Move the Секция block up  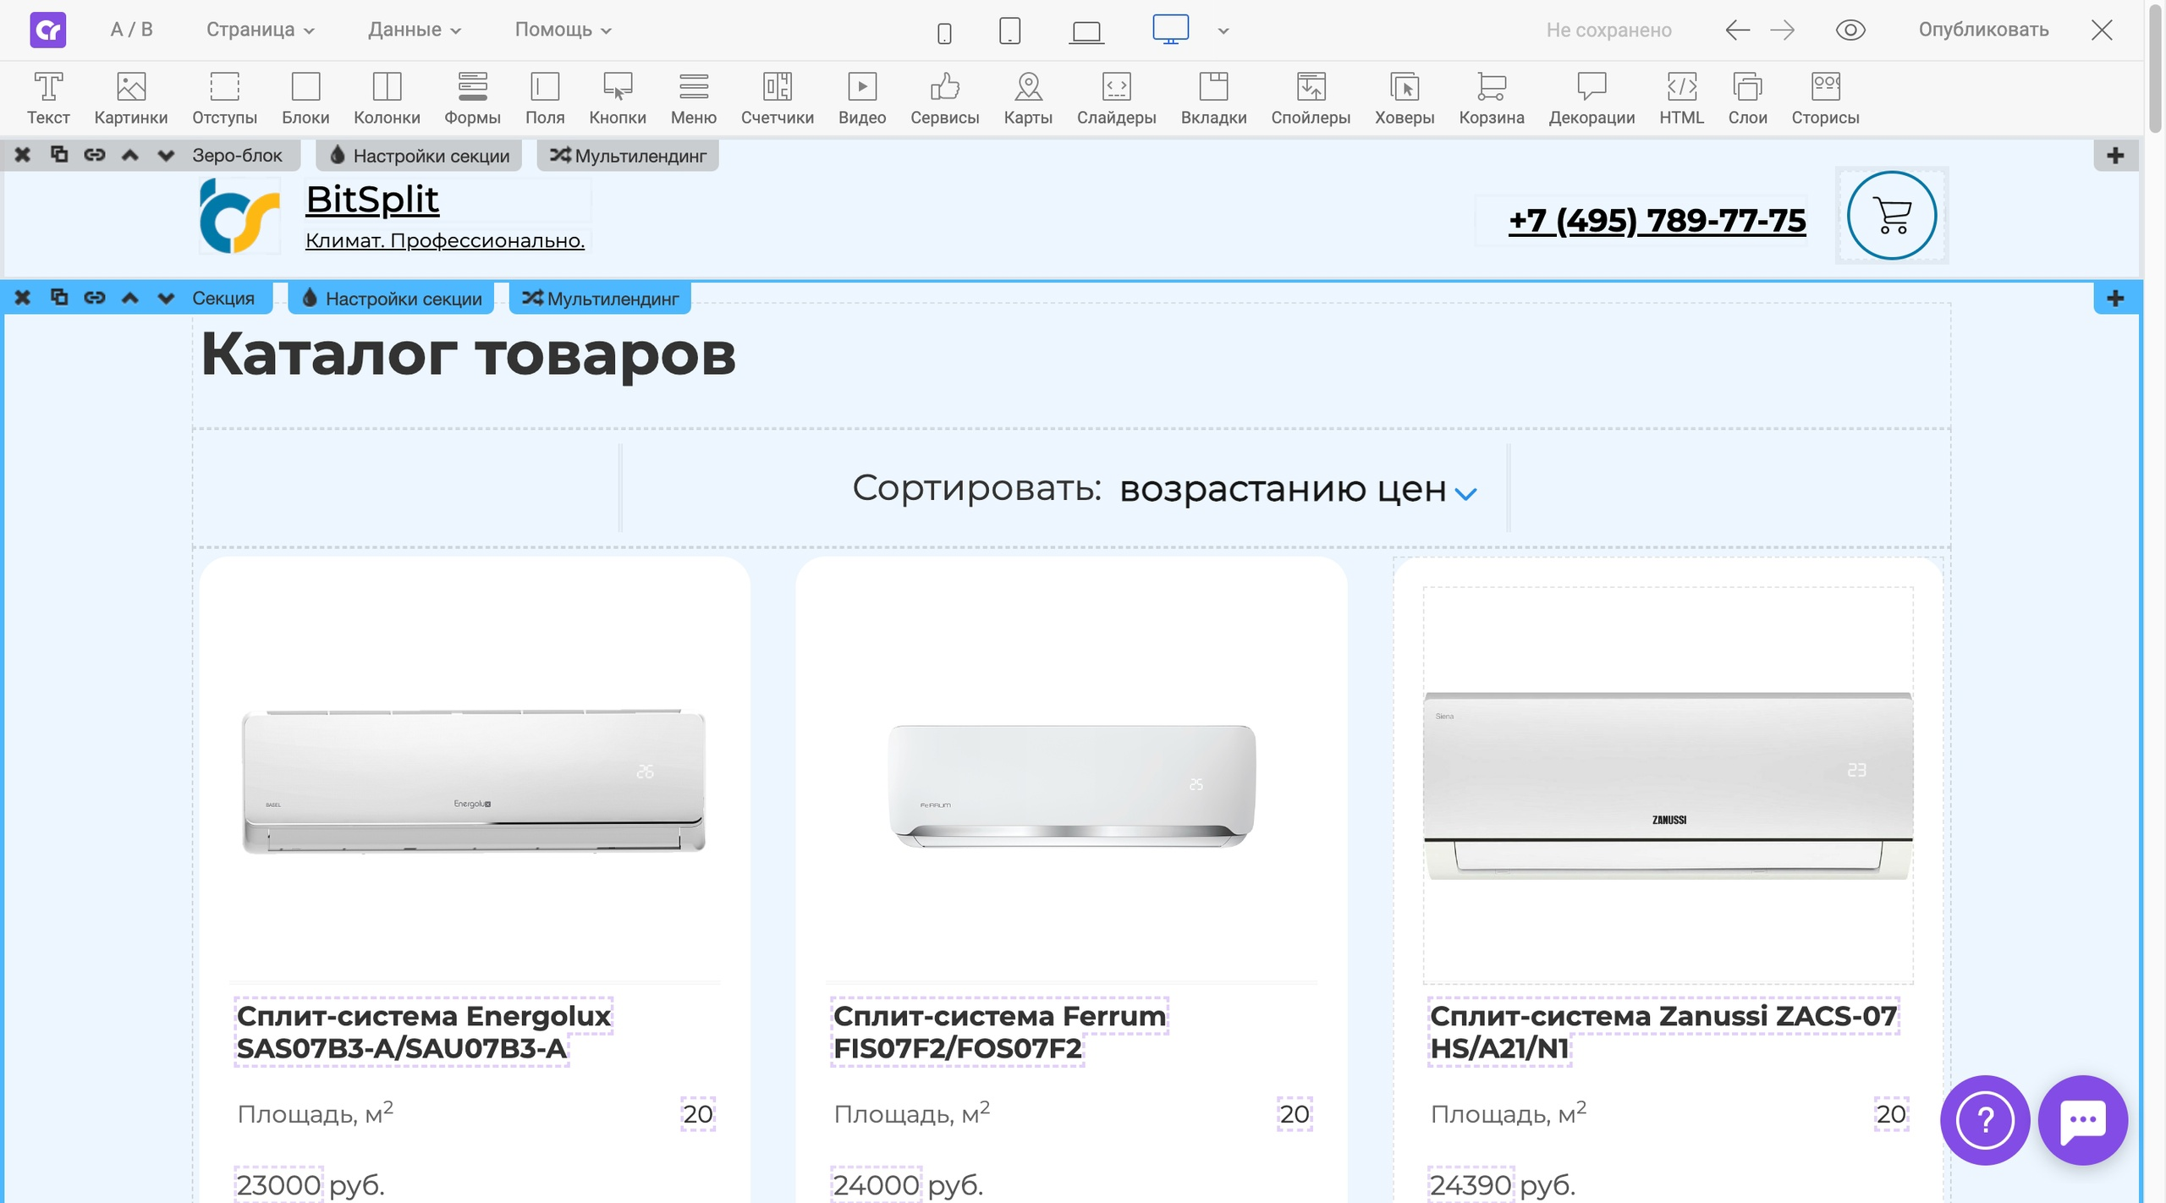pyautogui.click(x=129, y=298)
